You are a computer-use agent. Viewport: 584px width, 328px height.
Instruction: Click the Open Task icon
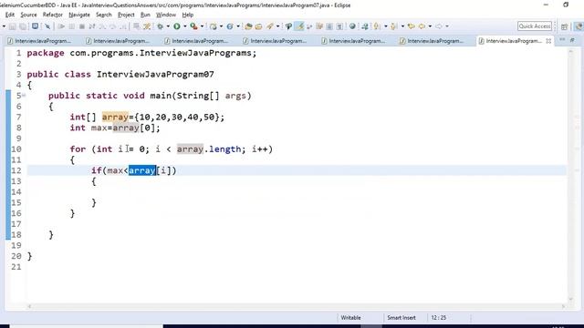pos(258,26)
